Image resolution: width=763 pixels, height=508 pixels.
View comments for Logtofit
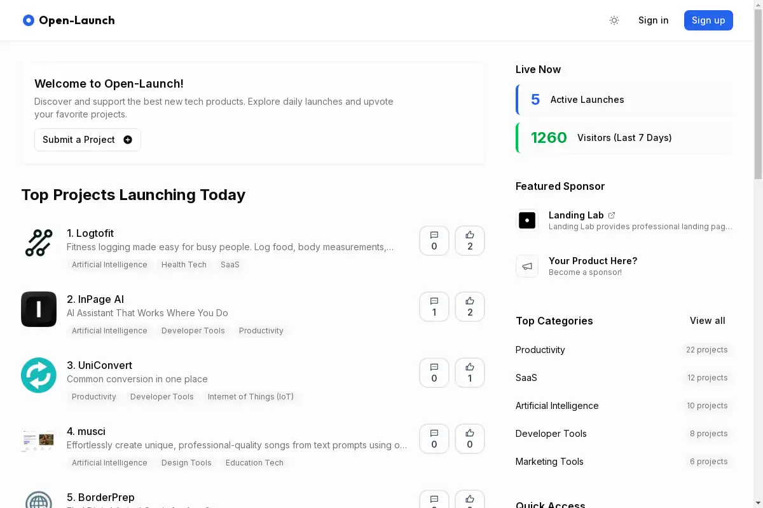click(434, 241)
